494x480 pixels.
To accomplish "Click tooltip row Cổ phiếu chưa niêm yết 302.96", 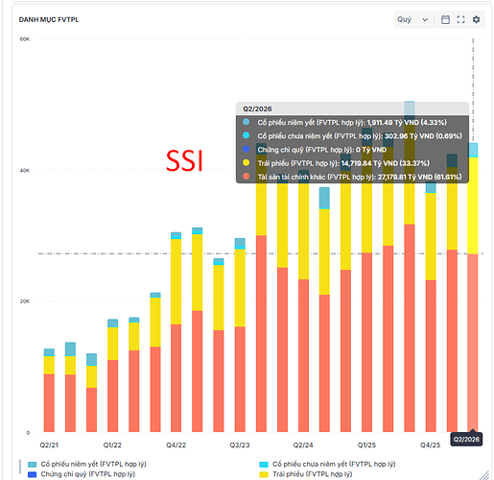I will [x=352, y=136].
